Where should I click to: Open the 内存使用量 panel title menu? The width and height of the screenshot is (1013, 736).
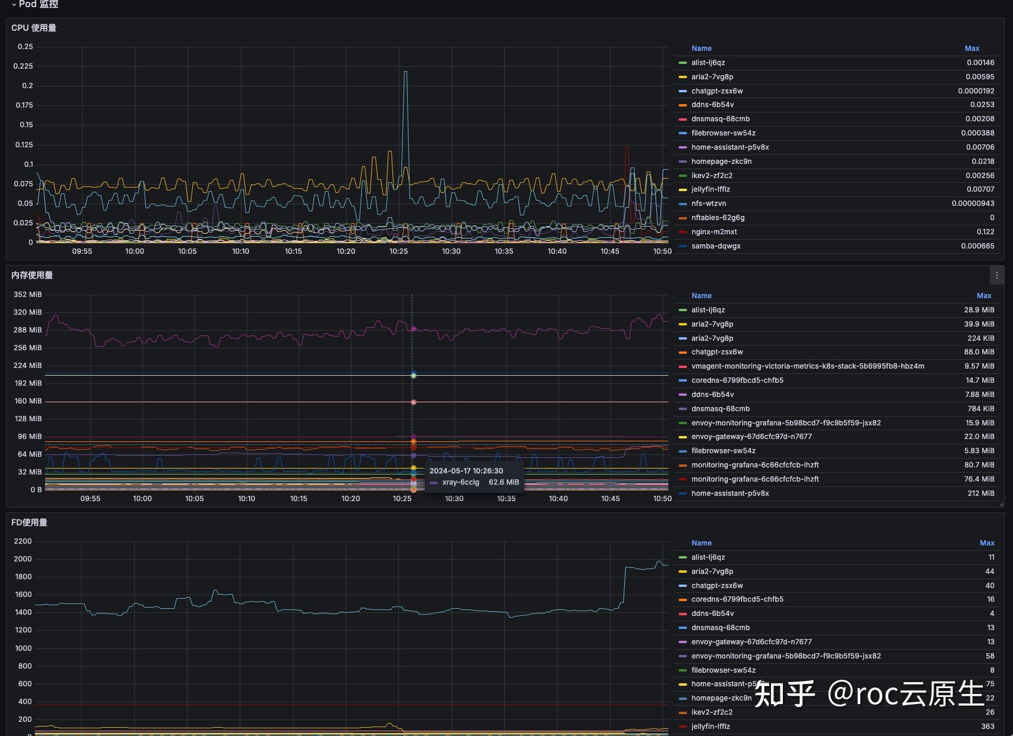(32, 275)
